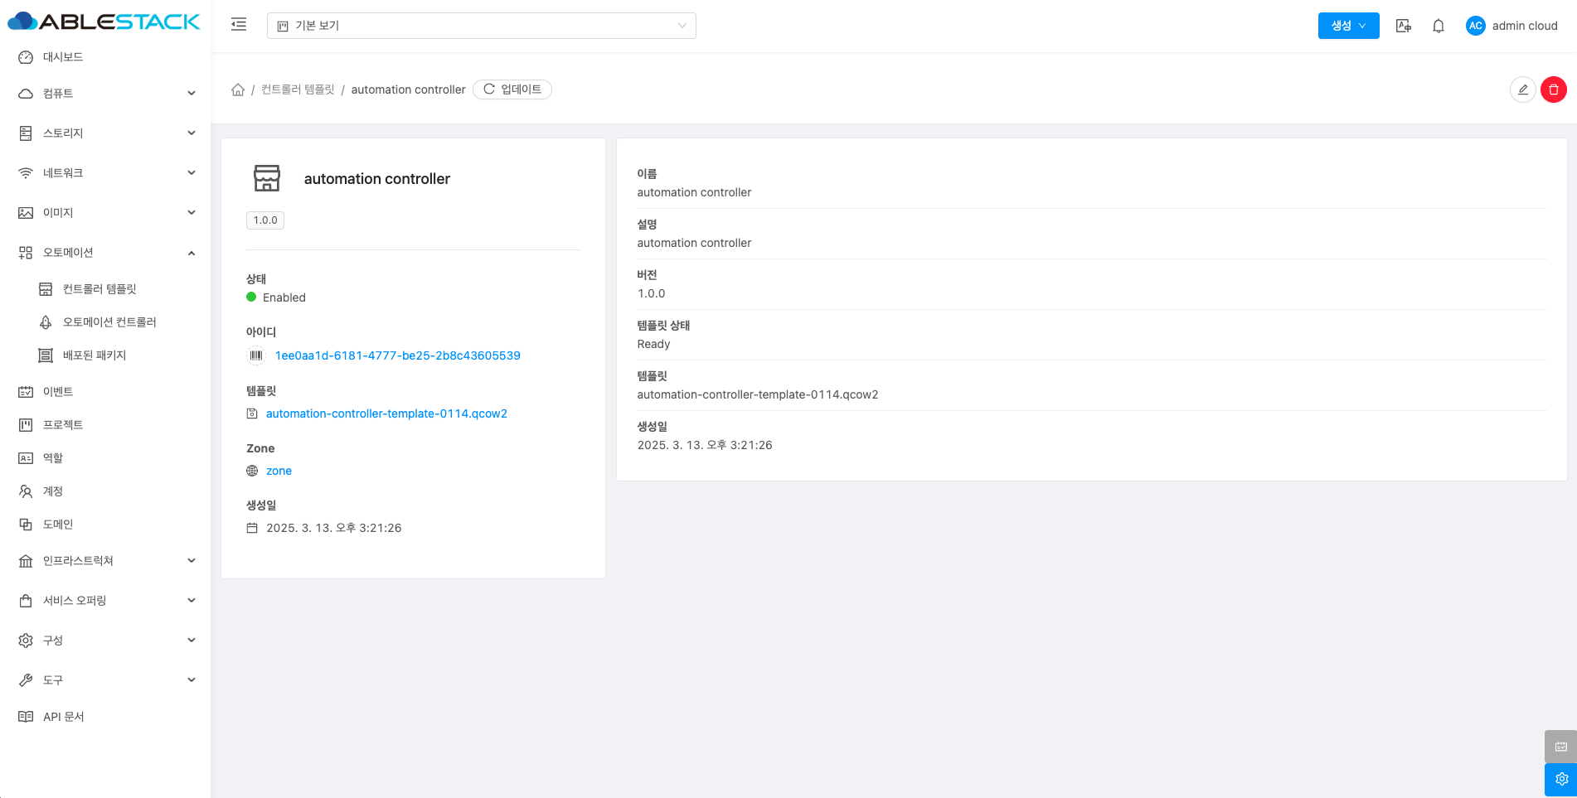The image size is (1577, 798).
Task: Click the 배포된 패키지 icon
Action: [46, 355]
